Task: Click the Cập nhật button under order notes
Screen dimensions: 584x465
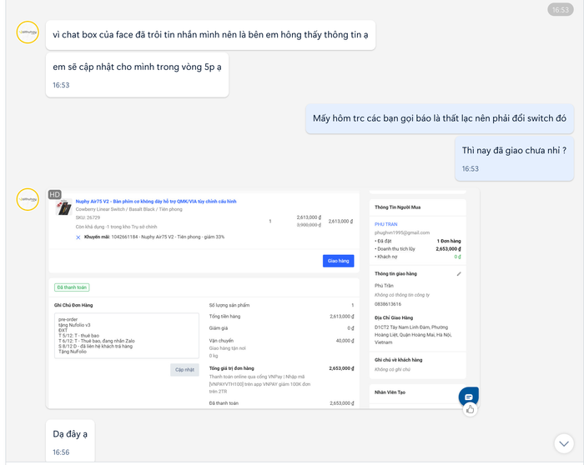Action: coord(184,370)
